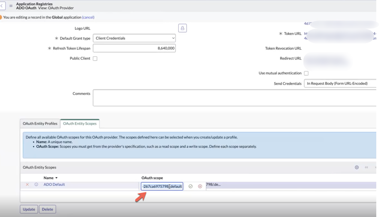The height and width of the screenshot is (217, 379).
Task: Go back using the left chevron button
Action: 2,6
